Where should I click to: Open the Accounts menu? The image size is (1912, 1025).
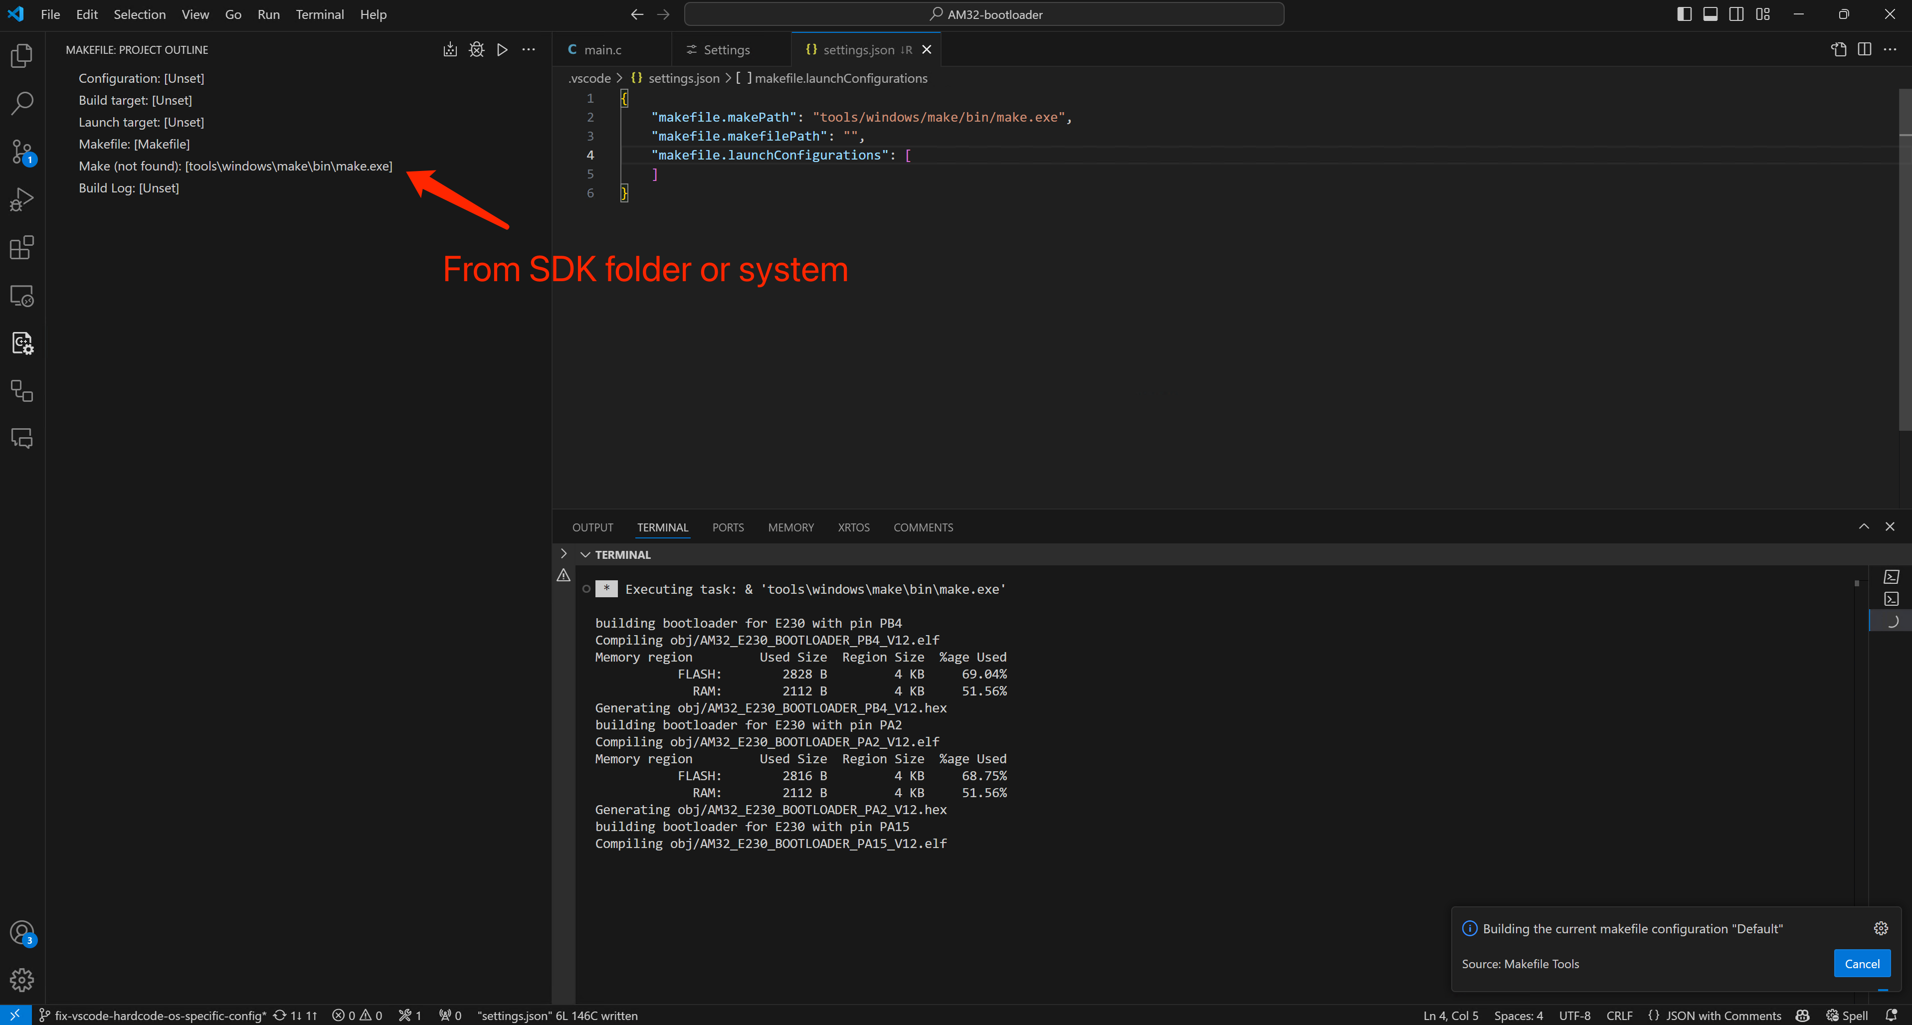tap(22, 932)
